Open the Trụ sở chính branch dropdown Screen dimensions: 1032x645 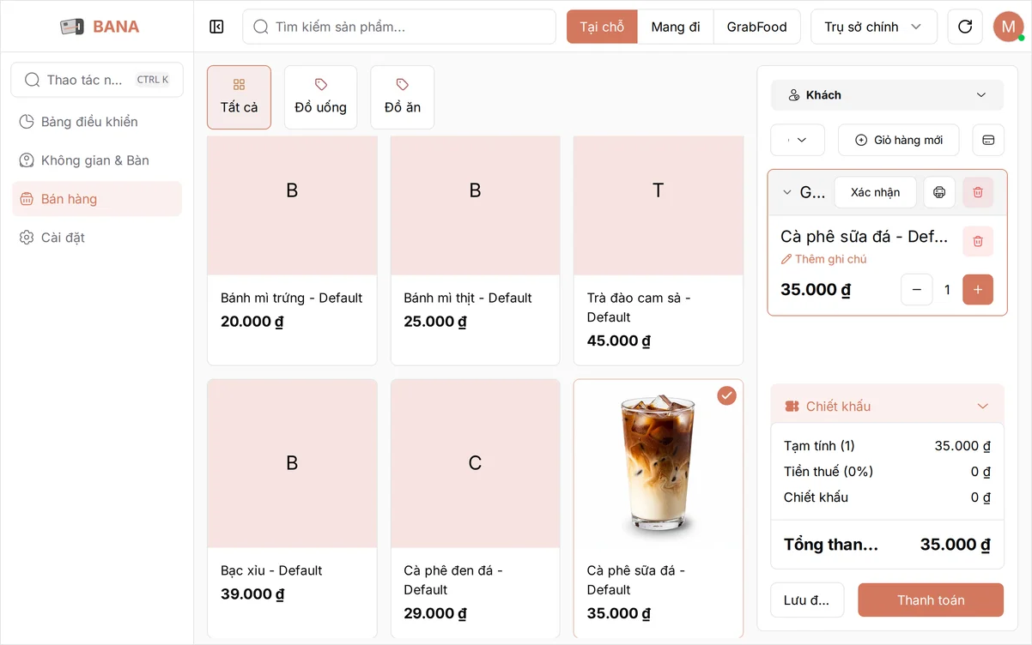(x=873, y=27)
